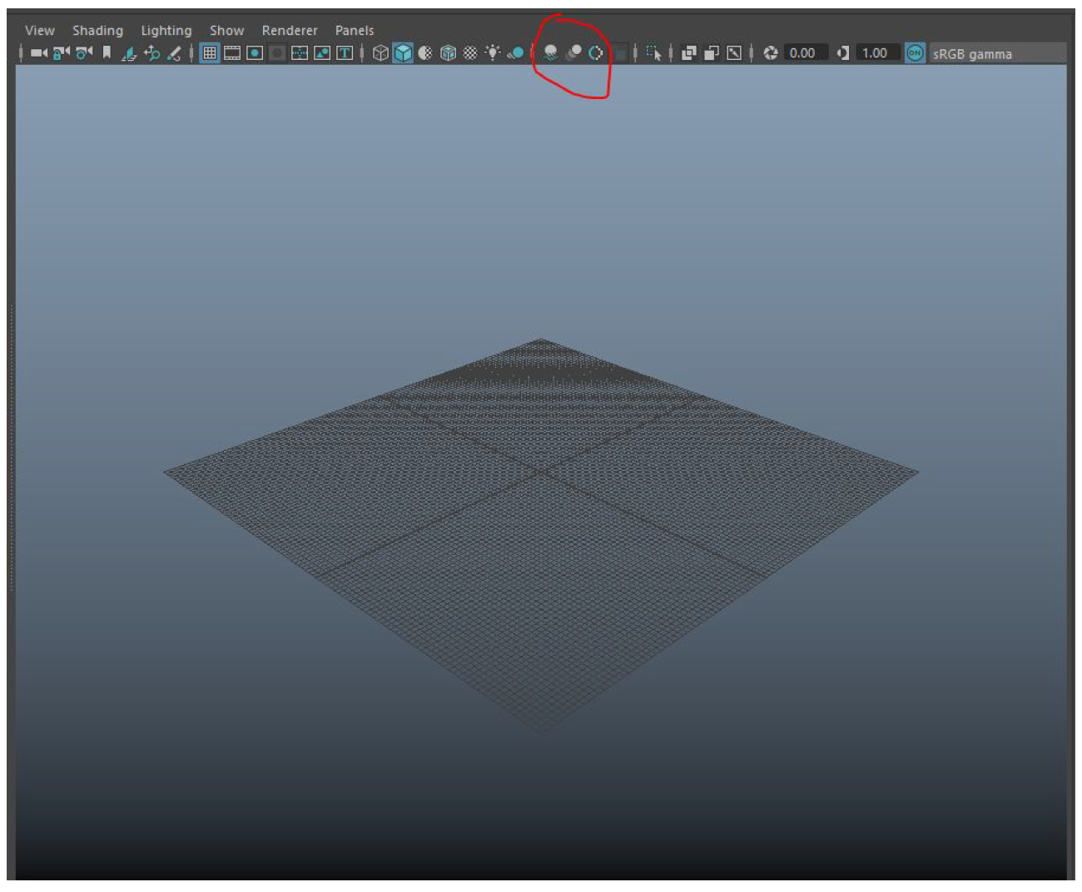This screenshot has height=892, width=1082.
Task: Toggle the viewport grid display
Action: tap(208, 52)
